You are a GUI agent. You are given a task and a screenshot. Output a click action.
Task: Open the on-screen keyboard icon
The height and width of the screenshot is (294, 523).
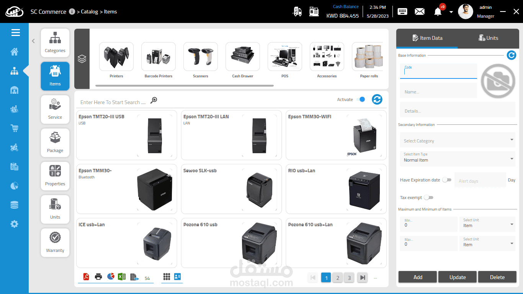pyautogui.click(x=402, y=11)
